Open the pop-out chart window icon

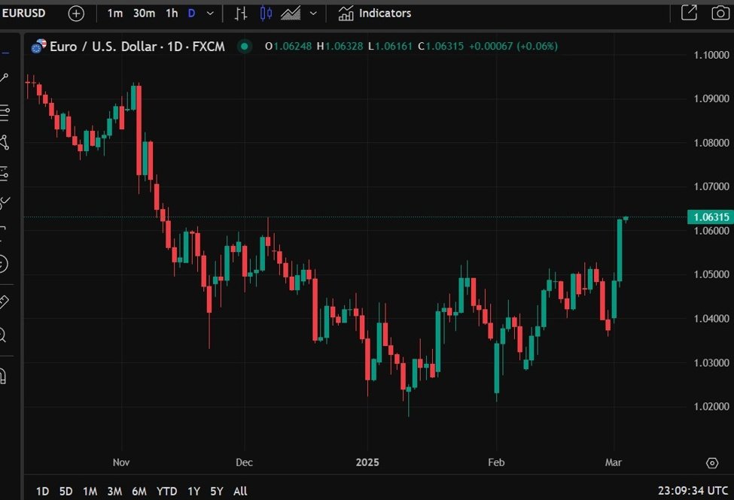pyautogui.click(x=688, y=13)
